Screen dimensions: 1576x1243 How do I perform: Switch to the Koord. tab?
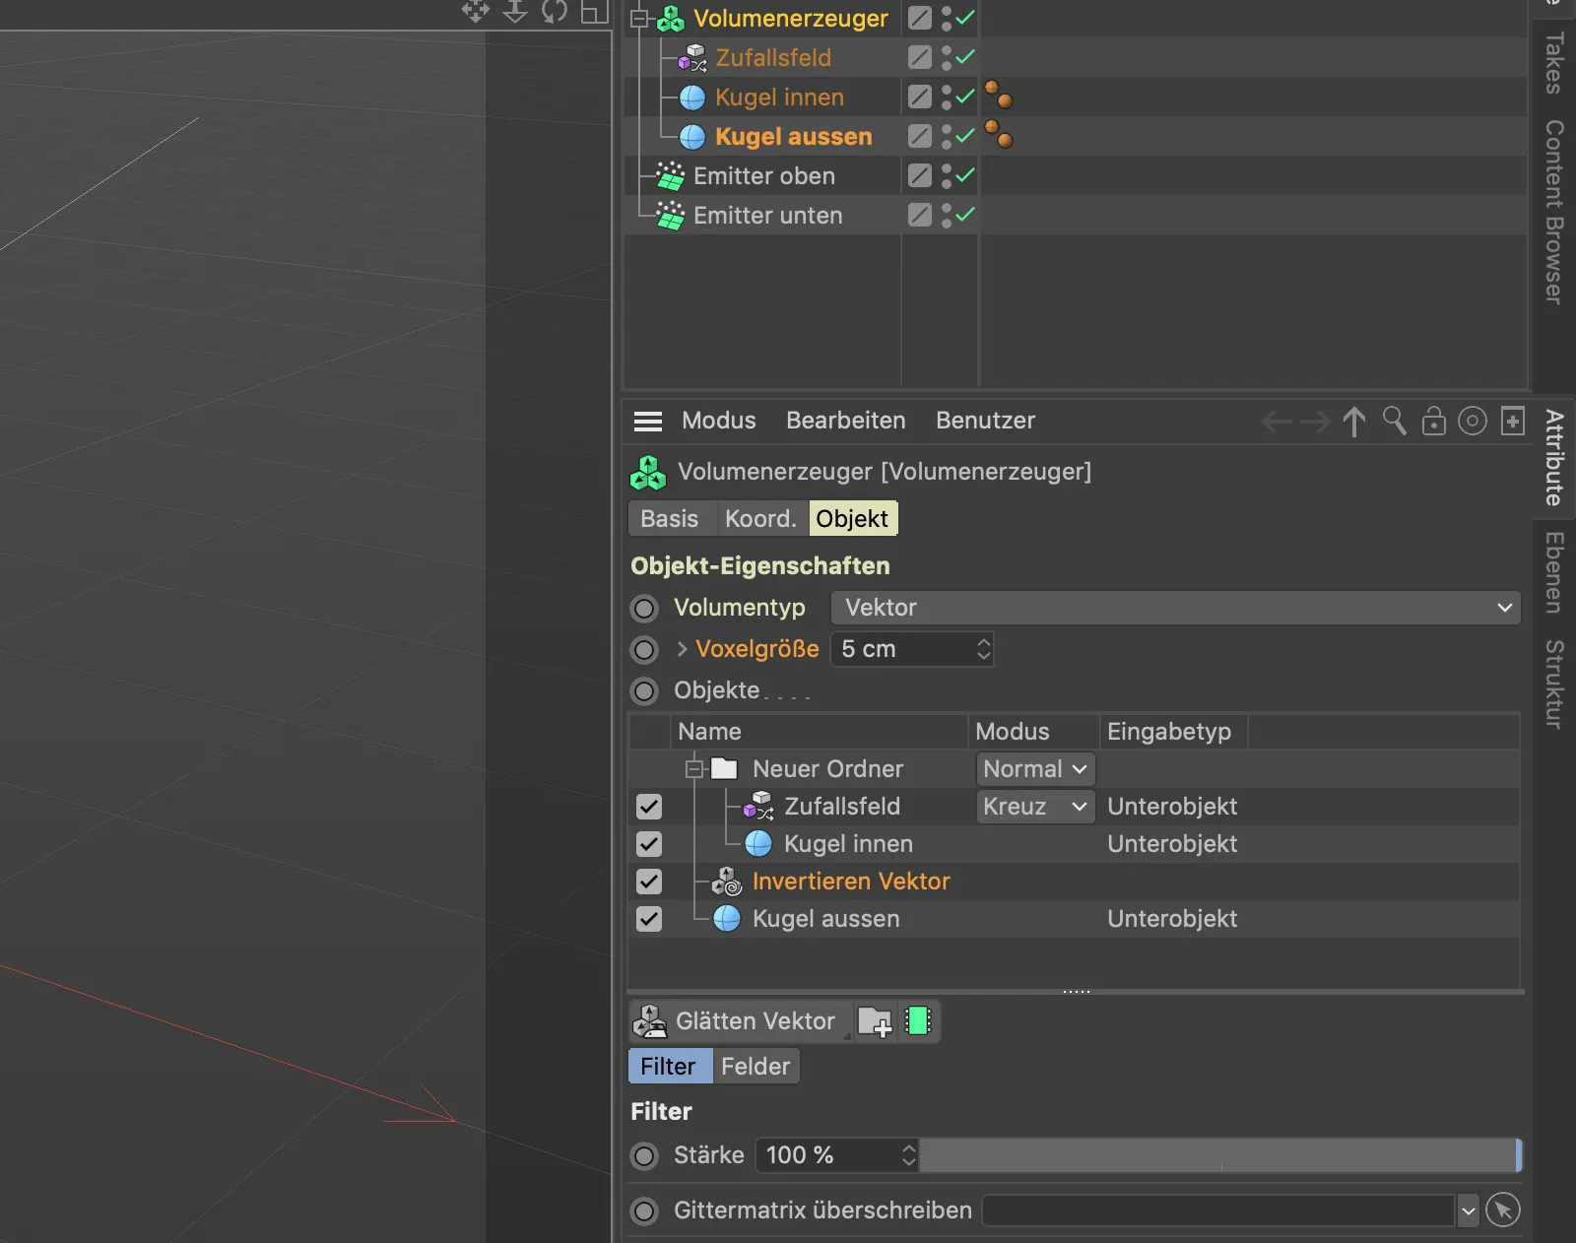[761, 519]
